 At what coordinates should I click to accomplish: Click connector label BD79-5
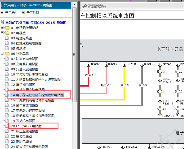pyautogui.click(x=149, y=64)
